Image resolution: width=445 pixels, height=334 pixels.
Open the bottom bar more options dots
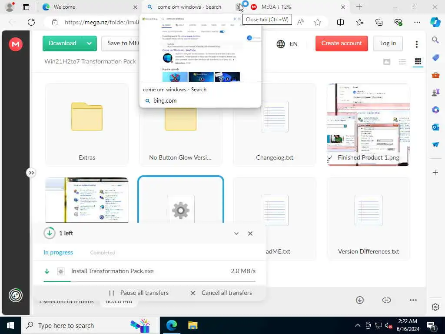coord(413,300)
